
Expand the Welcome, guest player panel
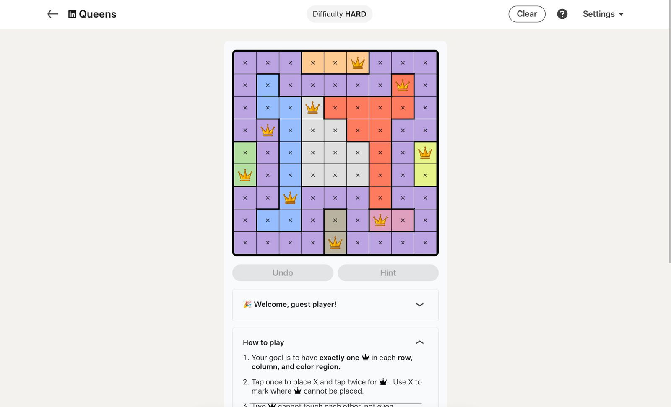(419, 305)
